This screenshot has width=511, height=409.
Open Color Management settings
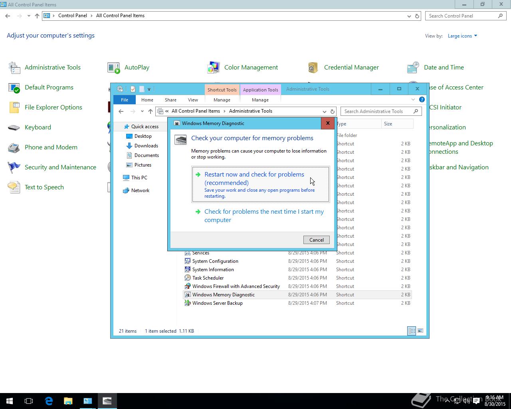point(243,68)
